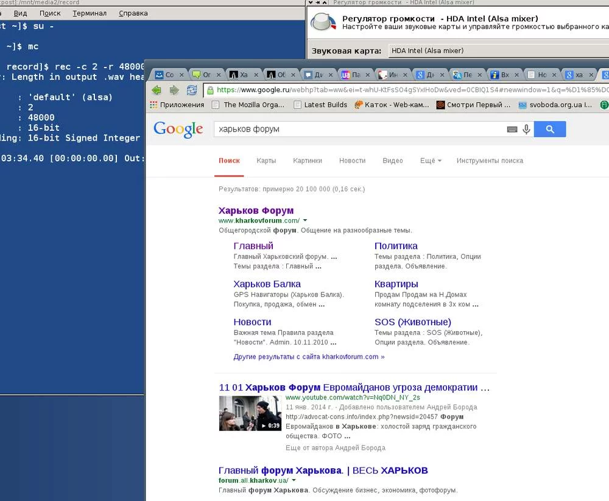609x501 pixels.
Task: Click the blue Google search magnifier button
Action: pos(549,129)
